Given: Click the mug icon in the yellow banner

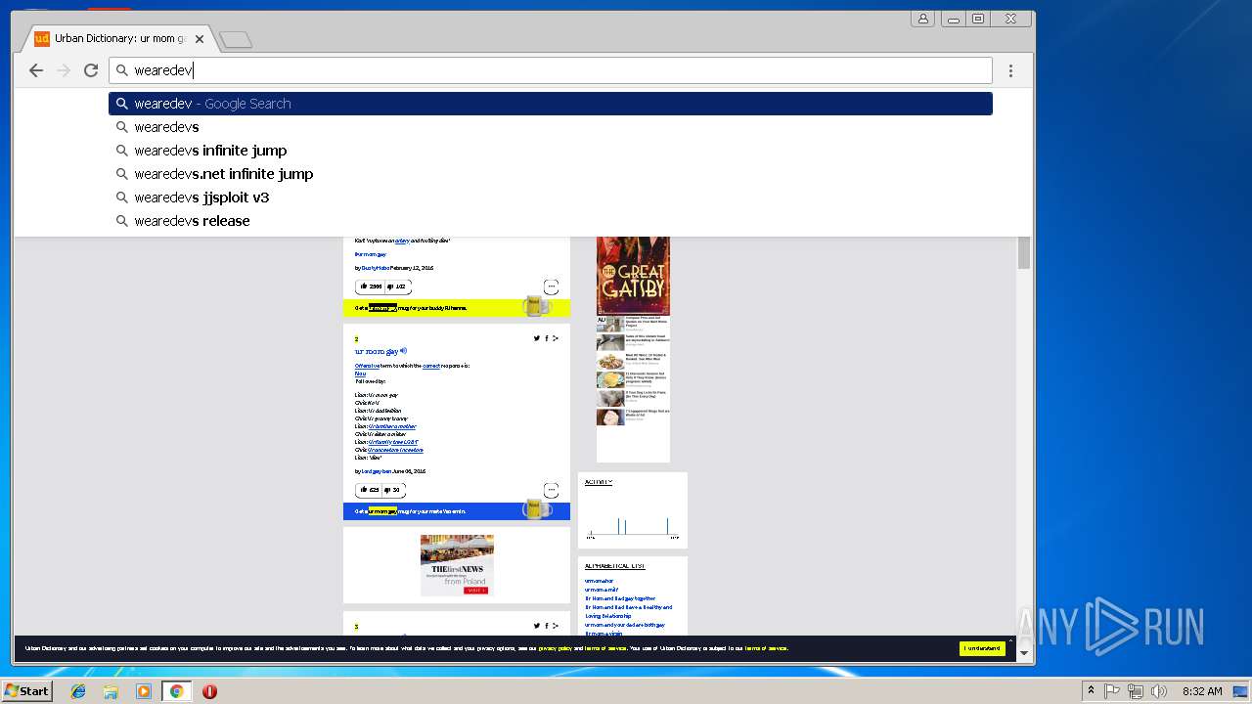Looking at the screenshot, I should (x=536, y=306).
